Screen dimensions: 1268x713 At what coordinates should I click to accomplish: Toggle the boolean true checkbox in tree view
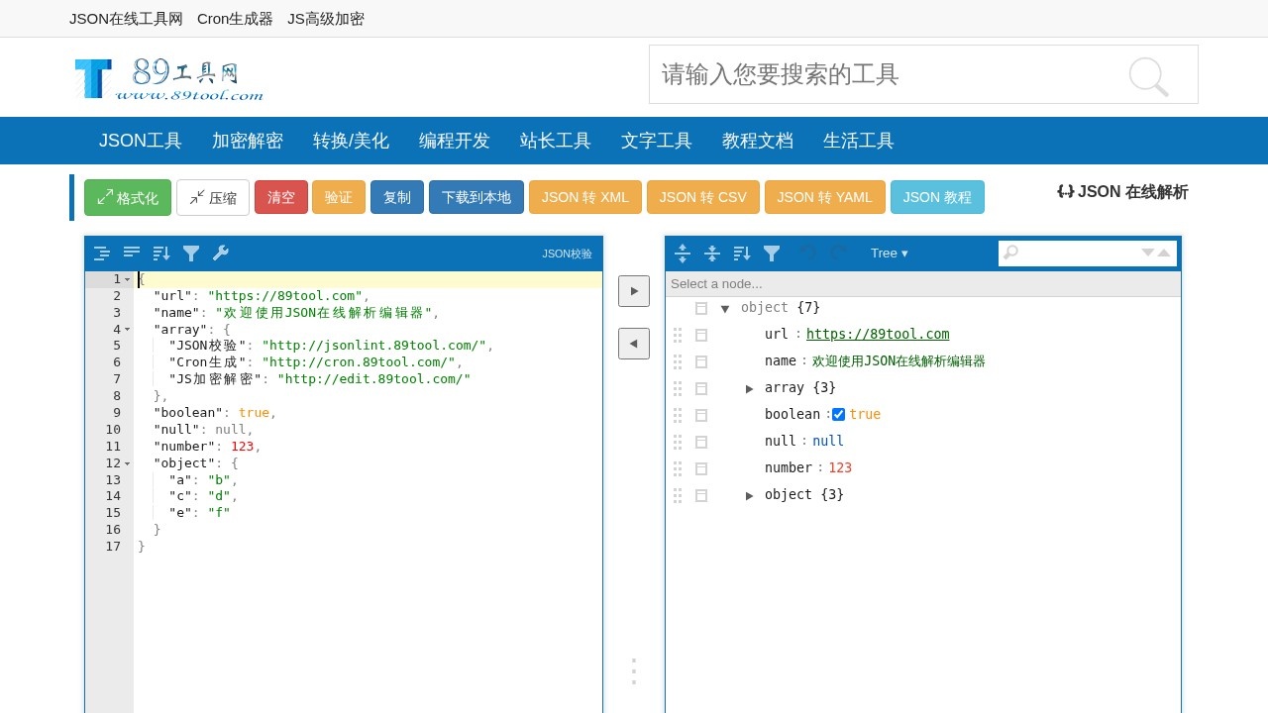(838, 414)
